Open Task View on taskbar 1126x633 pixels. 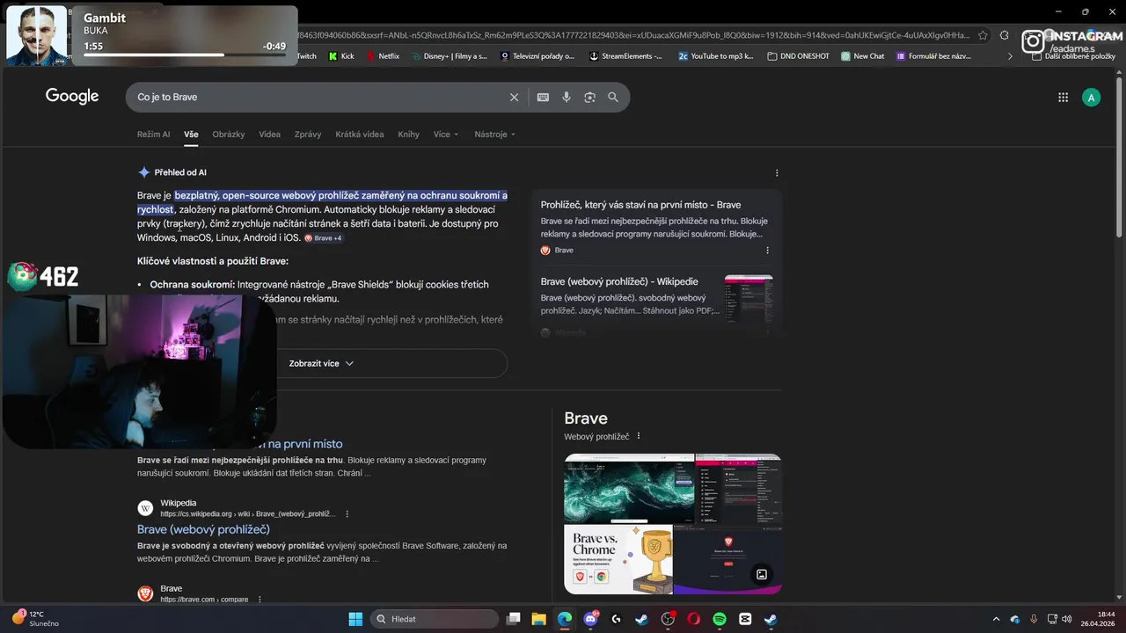[514, 619]
